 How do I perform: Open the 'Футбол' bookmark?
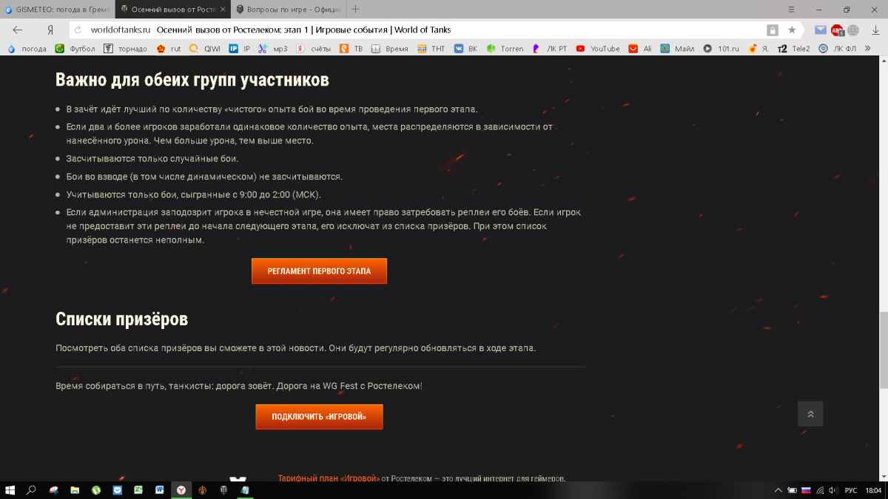[75, 49]
